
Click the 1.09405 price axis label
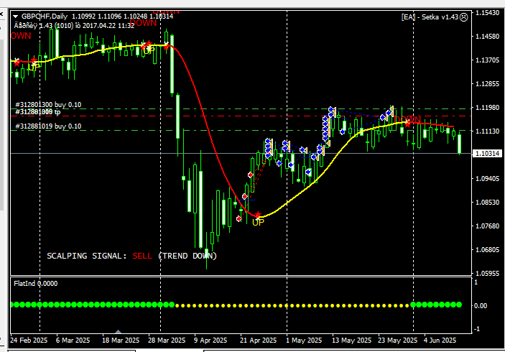coord(488,179)
